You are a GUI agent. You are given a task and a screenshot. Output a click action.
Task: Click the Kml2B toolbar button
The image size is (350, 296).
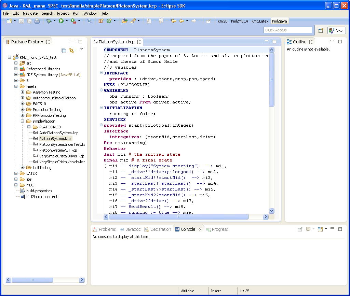pos(223,21)
